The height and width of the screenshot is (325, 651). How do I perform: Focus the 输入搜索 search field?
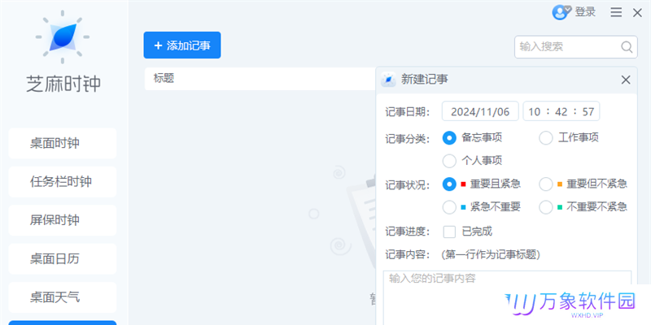[x=576, y=47]
